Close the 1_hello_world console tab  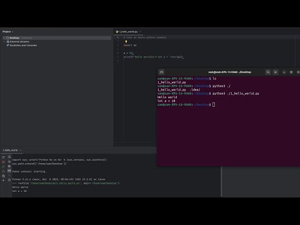[20, 150]
